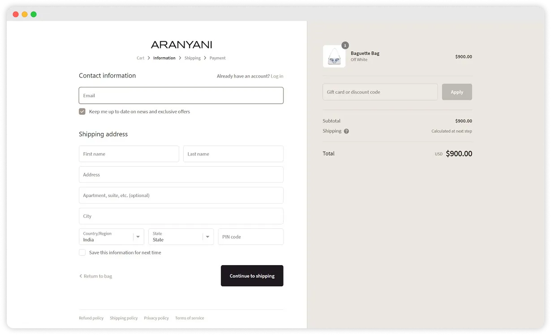The image size is (551, 335).
Task: Go to Cart breadcrumb step
Action: click(141, 58)
